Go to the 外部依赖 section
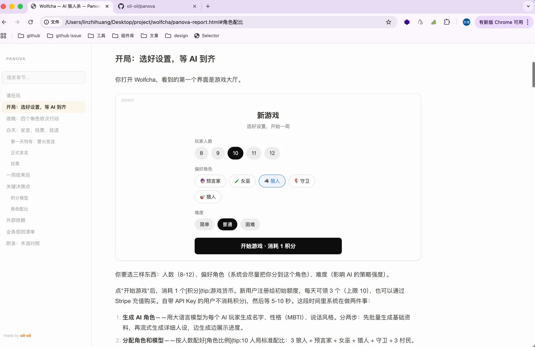Screen dimensions: 535x347 coord(16,220)
